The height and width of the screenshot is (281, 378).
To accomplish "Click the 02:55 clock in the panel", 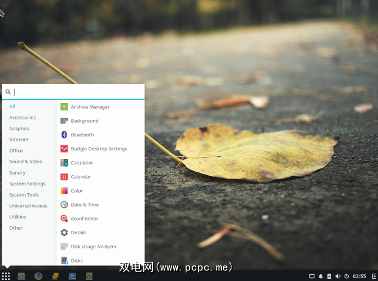I will click(359, 276).
